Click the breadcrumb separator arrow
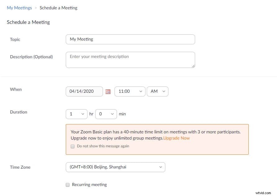This screenshot has width=277, height=196. (35, 8)
